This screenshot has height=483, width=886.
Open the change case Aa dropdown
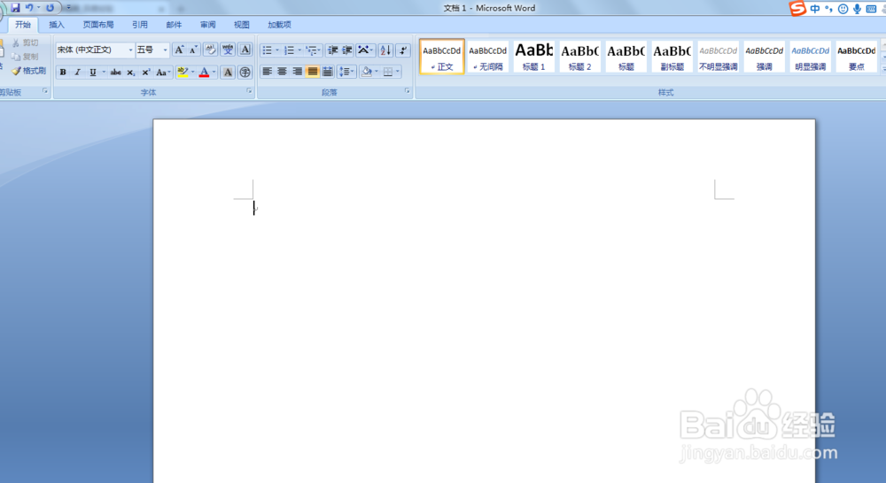(163, 73)
